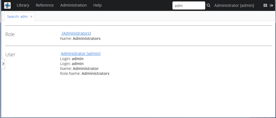The height and width of the screenshot is (118, 276).
Task: Click the Administrator [admin] label in header
Action: pos(234,5)
